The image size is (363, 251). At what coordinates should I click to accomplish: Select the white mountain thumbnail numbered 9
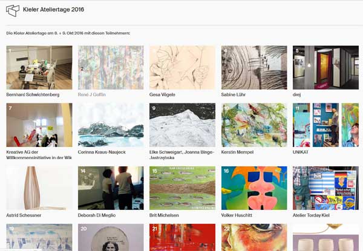click(x=183, y=125)
